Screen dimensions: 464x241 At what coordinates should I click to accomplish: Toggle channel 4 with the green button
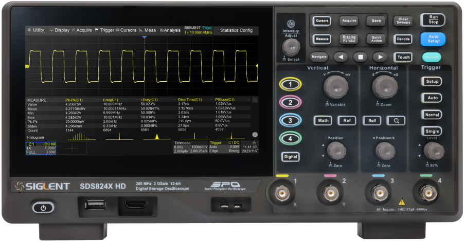[x=290, y=138]
